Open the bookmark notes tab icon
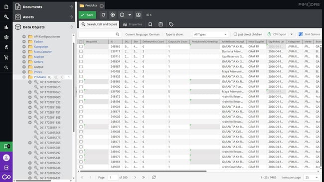The height and width of the screenshot is (182, 324). point(150,24)
